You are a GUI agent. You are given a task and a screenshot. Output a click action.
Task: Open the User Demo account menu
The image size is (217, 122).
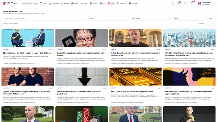(x=206, y=3)
